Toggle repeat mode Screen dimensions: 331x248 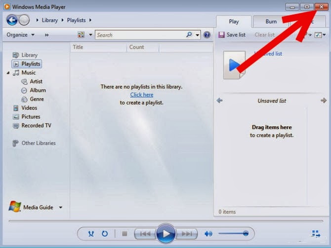[105, 234]
